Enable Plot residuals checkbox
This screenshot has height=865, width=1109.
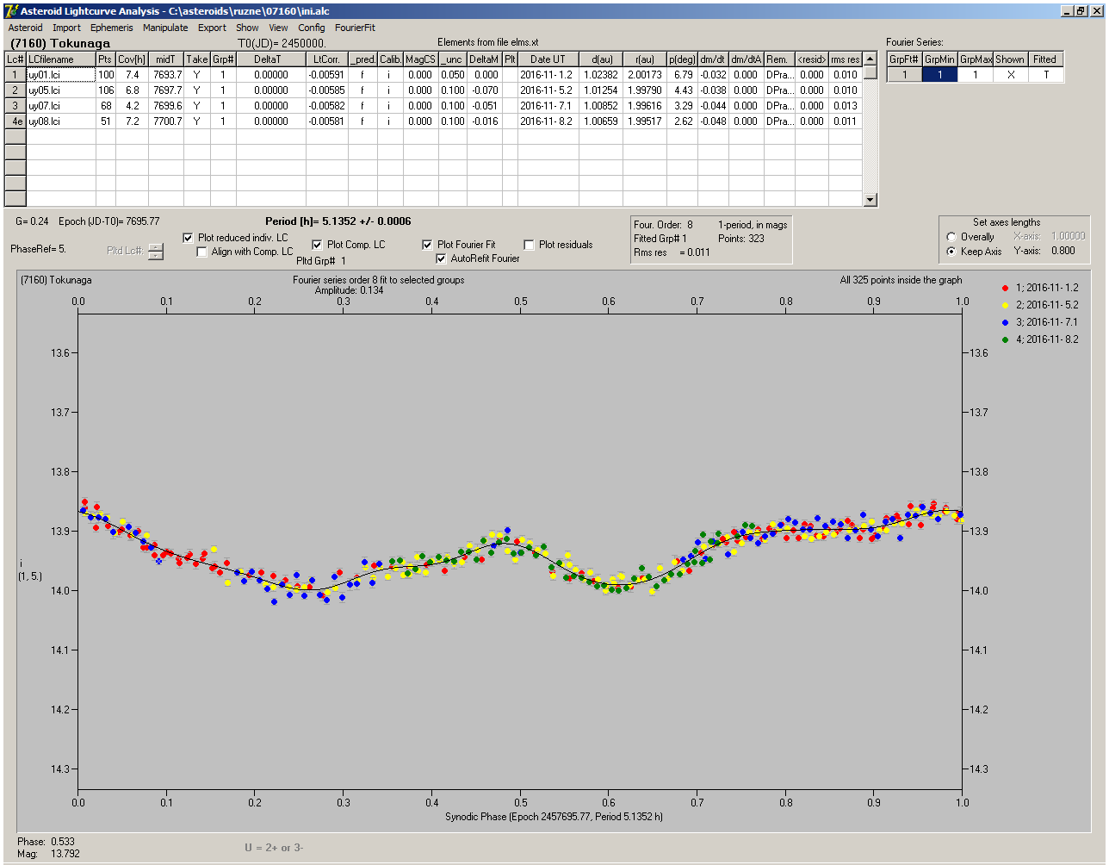point(529,245)
